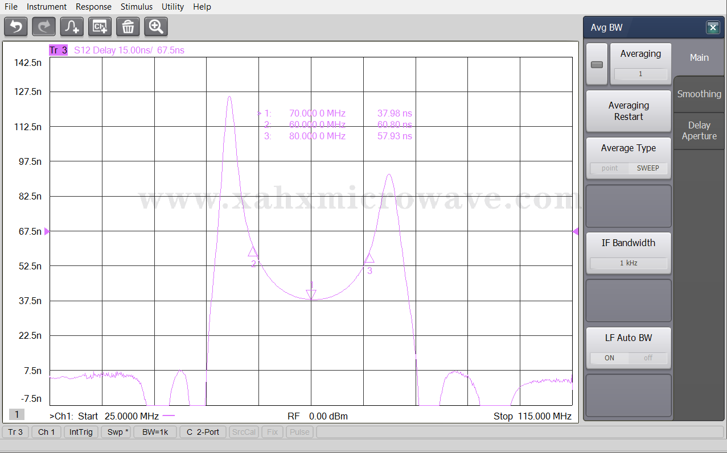Click the left reference level pointer
Screen dimensions: 727x453
click(47, 231)
